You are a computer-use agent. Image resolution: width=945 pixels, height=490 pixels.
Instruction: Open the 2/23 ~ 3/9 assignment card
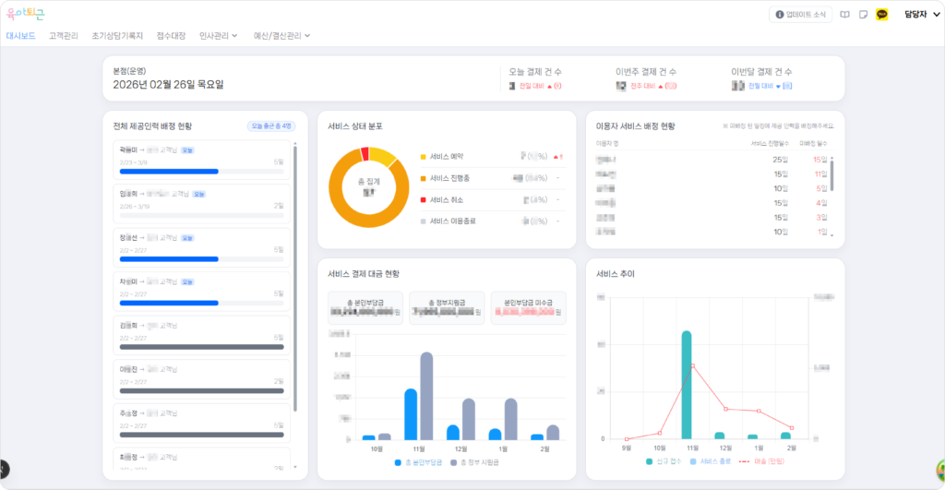pos(201,160)
